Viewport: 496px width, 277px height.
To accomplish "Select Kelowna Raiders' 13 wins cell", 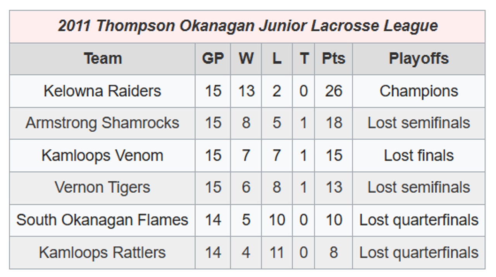I will pyautogui.click(x=246, y=91).
